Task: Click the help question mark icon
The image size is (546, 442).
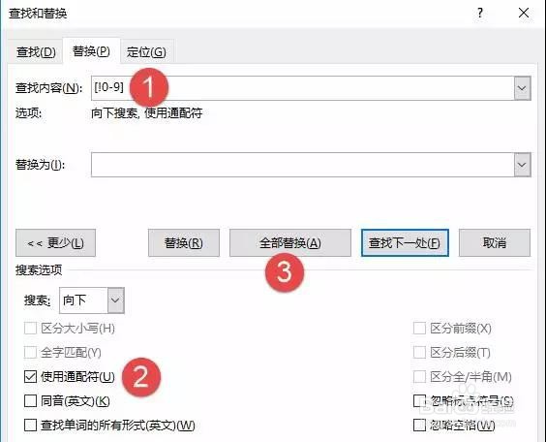Action: tap(480, 14)
